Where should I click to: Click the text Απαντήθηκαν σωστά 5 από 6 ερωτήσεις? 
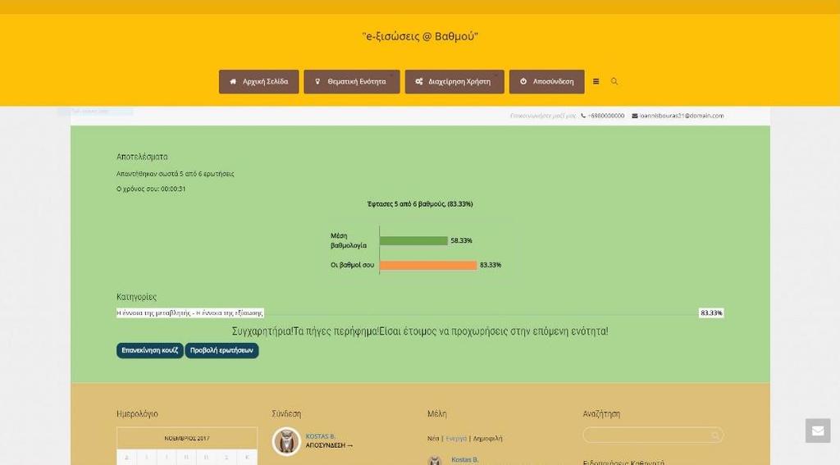pos(176,174)
